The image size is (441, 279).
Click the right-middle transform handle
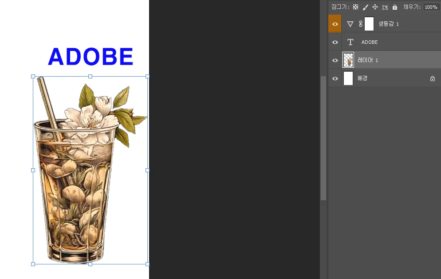click(x=147, y=170)
